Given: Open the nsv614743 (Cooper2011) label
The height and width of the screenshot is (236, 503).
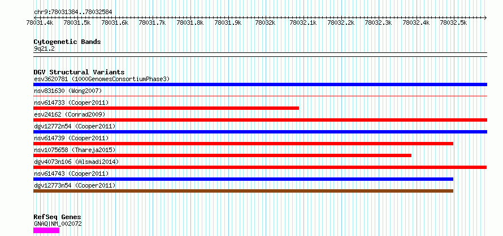Looking at the screenshot, I should pos(71,173).
